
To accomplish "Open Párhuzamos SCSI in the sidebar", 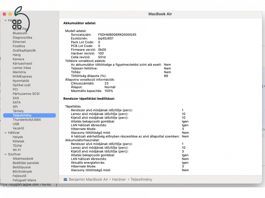I will (26, 94).
